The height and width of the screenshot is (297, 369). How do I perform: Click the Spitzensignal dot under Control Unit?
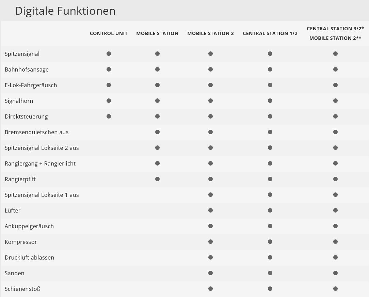tap(109, 54)
